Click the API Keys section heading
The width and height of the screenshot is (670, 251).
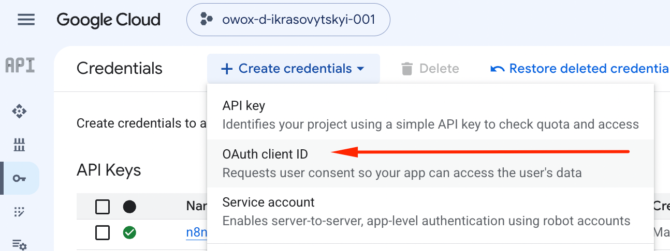(109, 170)
